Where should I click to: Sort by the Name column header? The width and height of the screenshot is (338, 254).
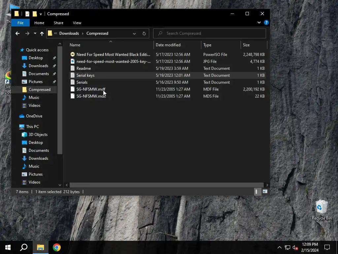[x=111, y=45]
